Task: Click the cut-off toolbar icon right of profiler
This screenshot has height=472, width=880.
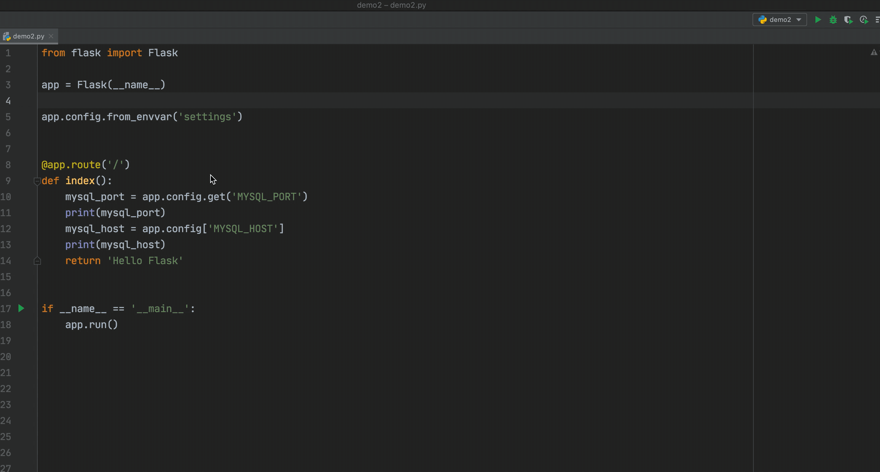Action: tap(877, 20)
